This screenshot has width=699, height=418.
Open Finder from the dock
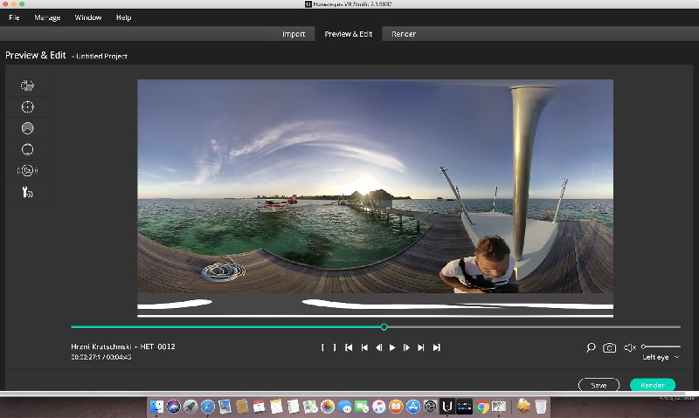click(x=156, y=406)
